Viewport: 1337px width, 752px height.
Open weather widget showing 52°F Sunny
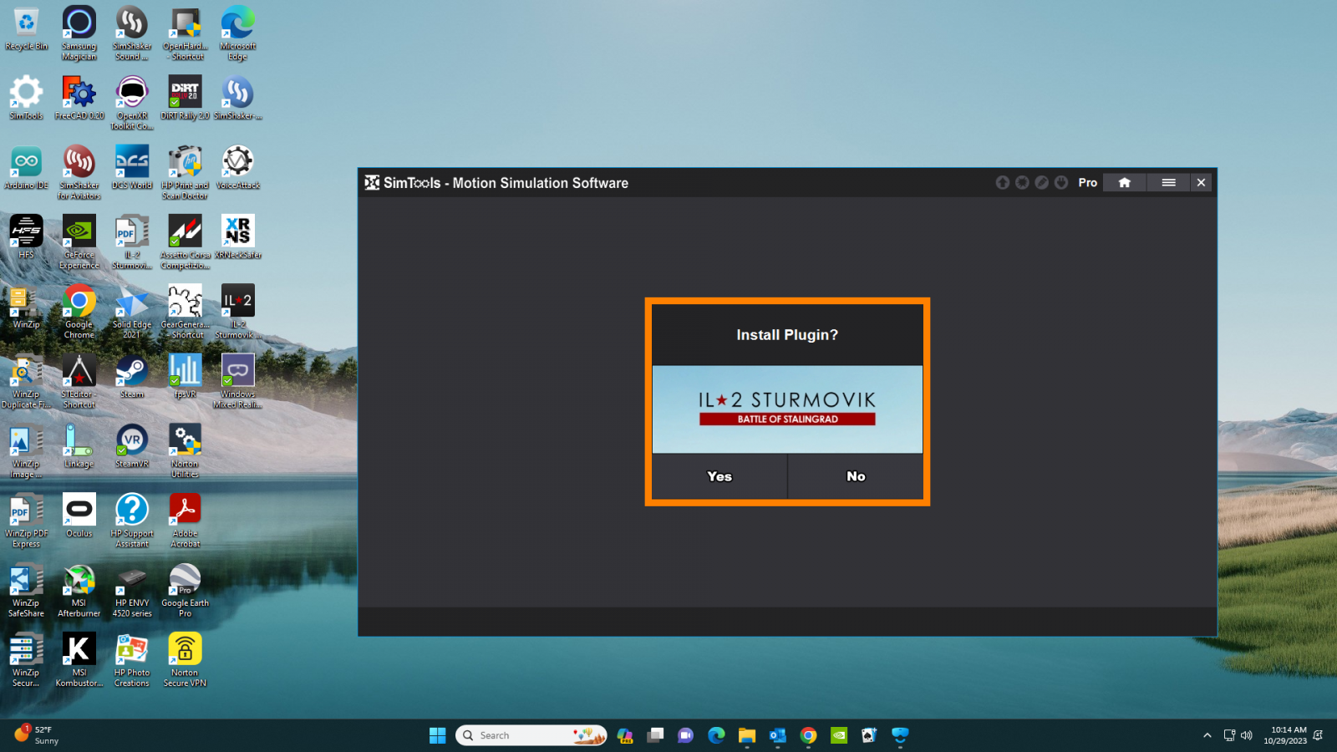[38, 735]
